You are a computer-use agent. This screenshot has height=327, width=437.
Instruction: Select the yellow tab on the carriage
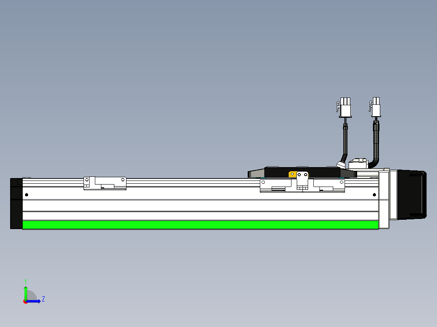pos(292,174)
